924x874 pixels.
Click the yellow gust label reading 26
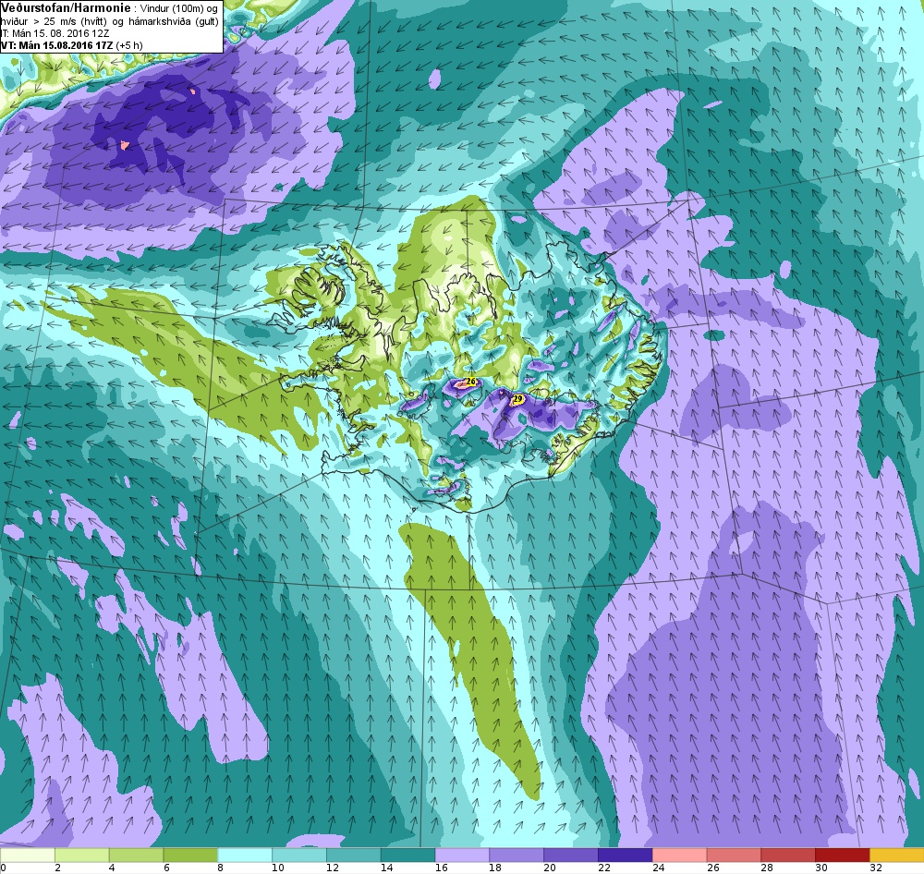tap(470, 382)
